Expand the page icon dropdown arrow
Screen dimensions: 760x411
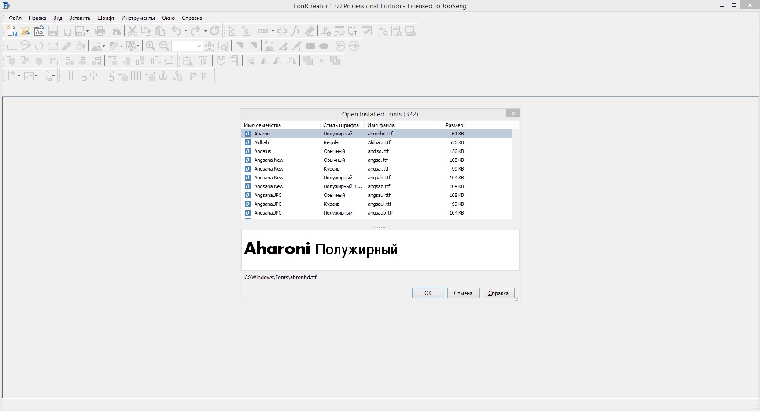coord(19,76)
